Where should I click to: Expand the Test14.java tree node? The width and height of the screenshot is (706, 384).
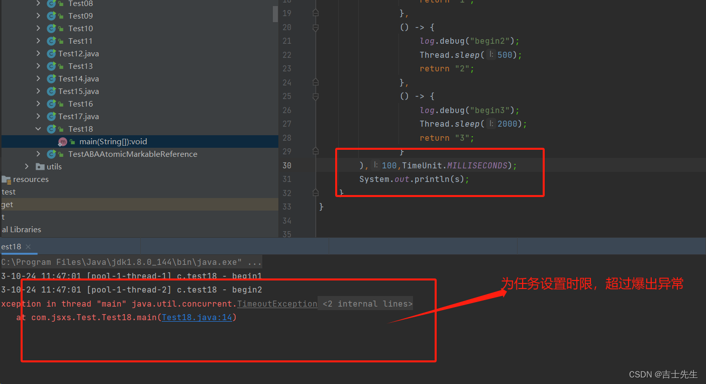[x=38, y=78]
